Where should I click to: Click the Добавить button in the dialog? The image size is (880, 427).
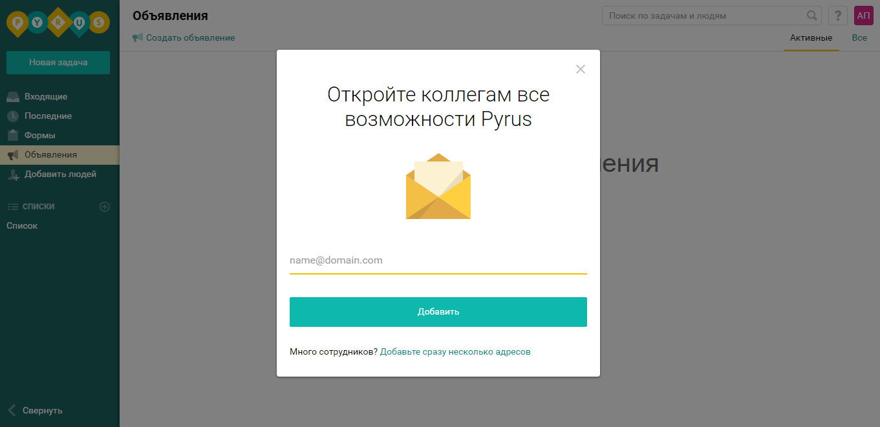tap(438, 311)
